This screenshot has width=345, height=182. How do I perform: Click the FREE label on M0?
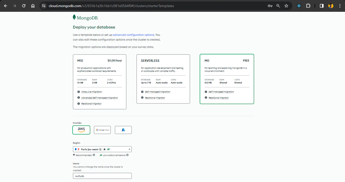point(246,60)
